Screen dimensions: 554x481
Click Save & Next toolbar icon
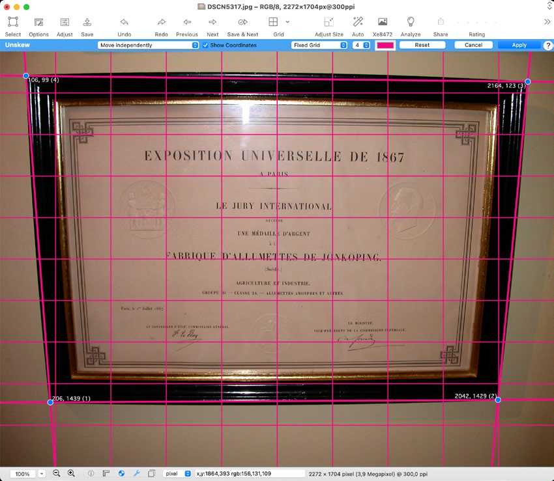click(x=242, y=27)
